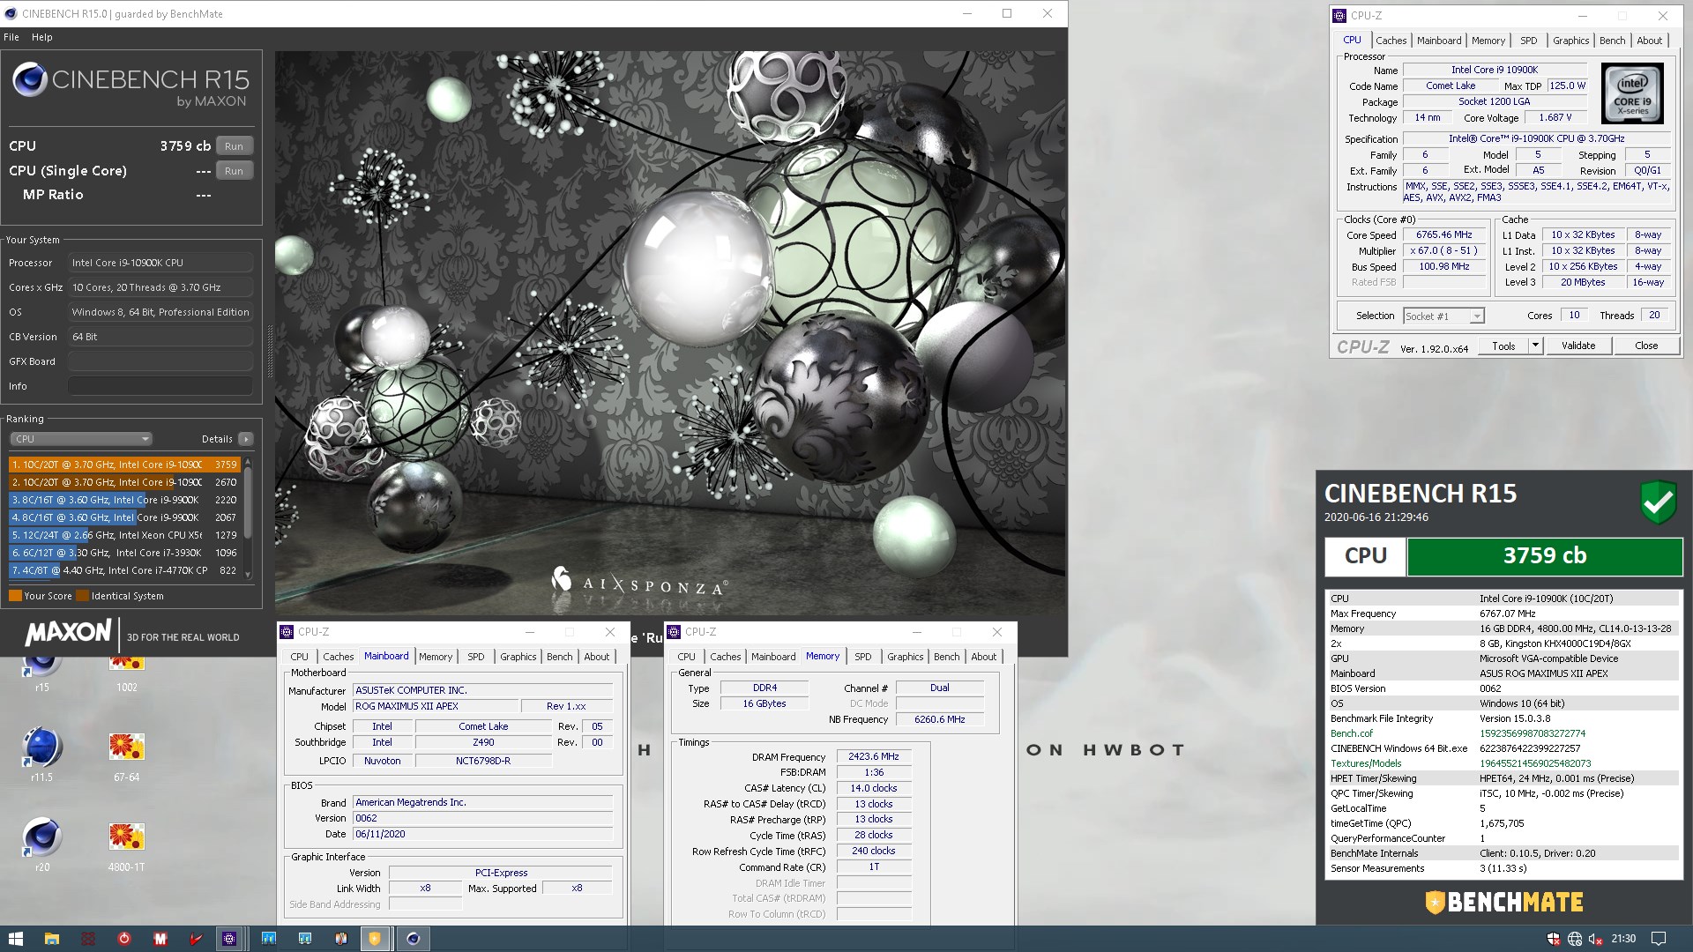Switch to CPU-Z from the taskbar
Screen dimensions: 1693x952
(x=229, y=939)
